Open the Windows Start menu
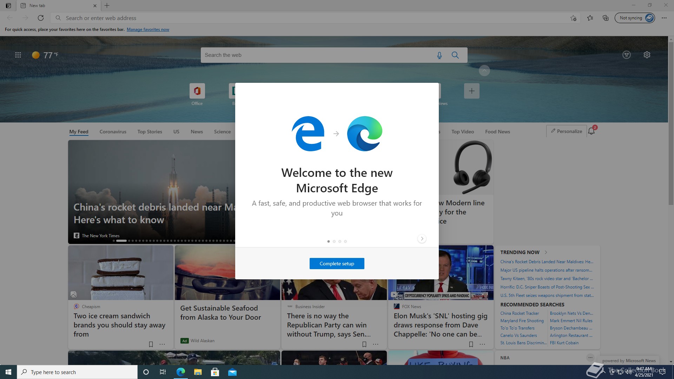Image resolution: width=674 pixels, height=379 pixels. (8, 372)
